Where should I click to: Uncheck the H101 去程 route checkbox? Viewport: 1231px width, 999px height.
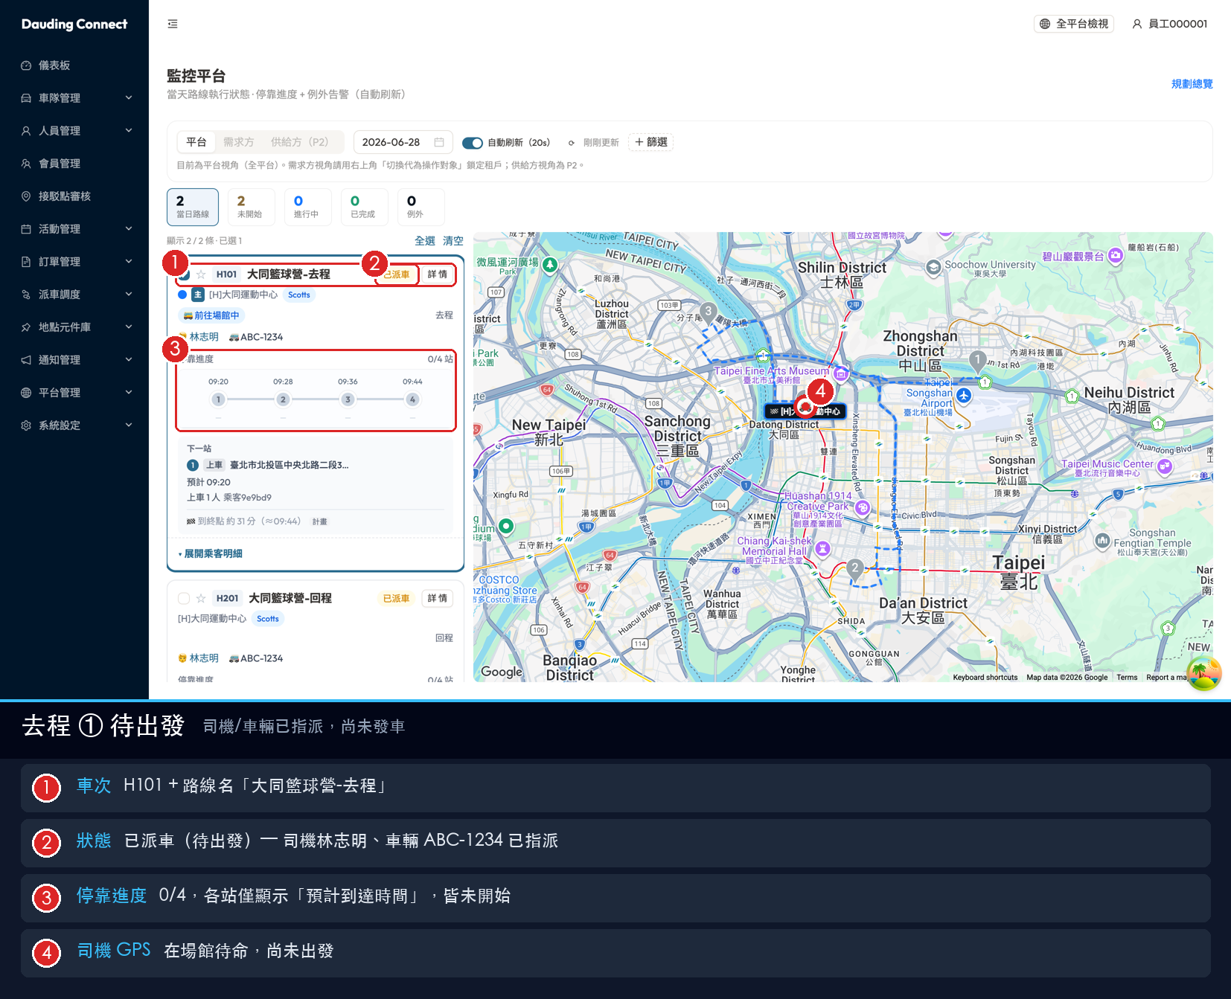[184, 274]
